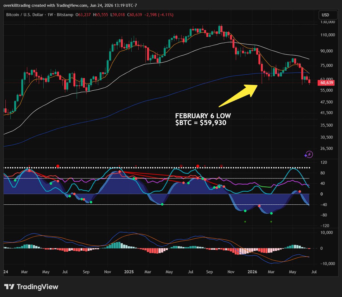
Task: Click the high value H65,555
Action: point(101,15)
